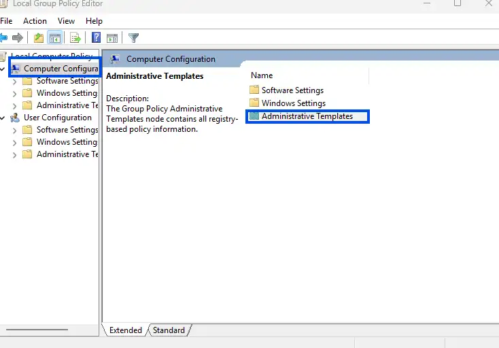Close the Local Group Policy Editor window
The width and height of the screenshot is (499, 348).
tap(489, 3)
